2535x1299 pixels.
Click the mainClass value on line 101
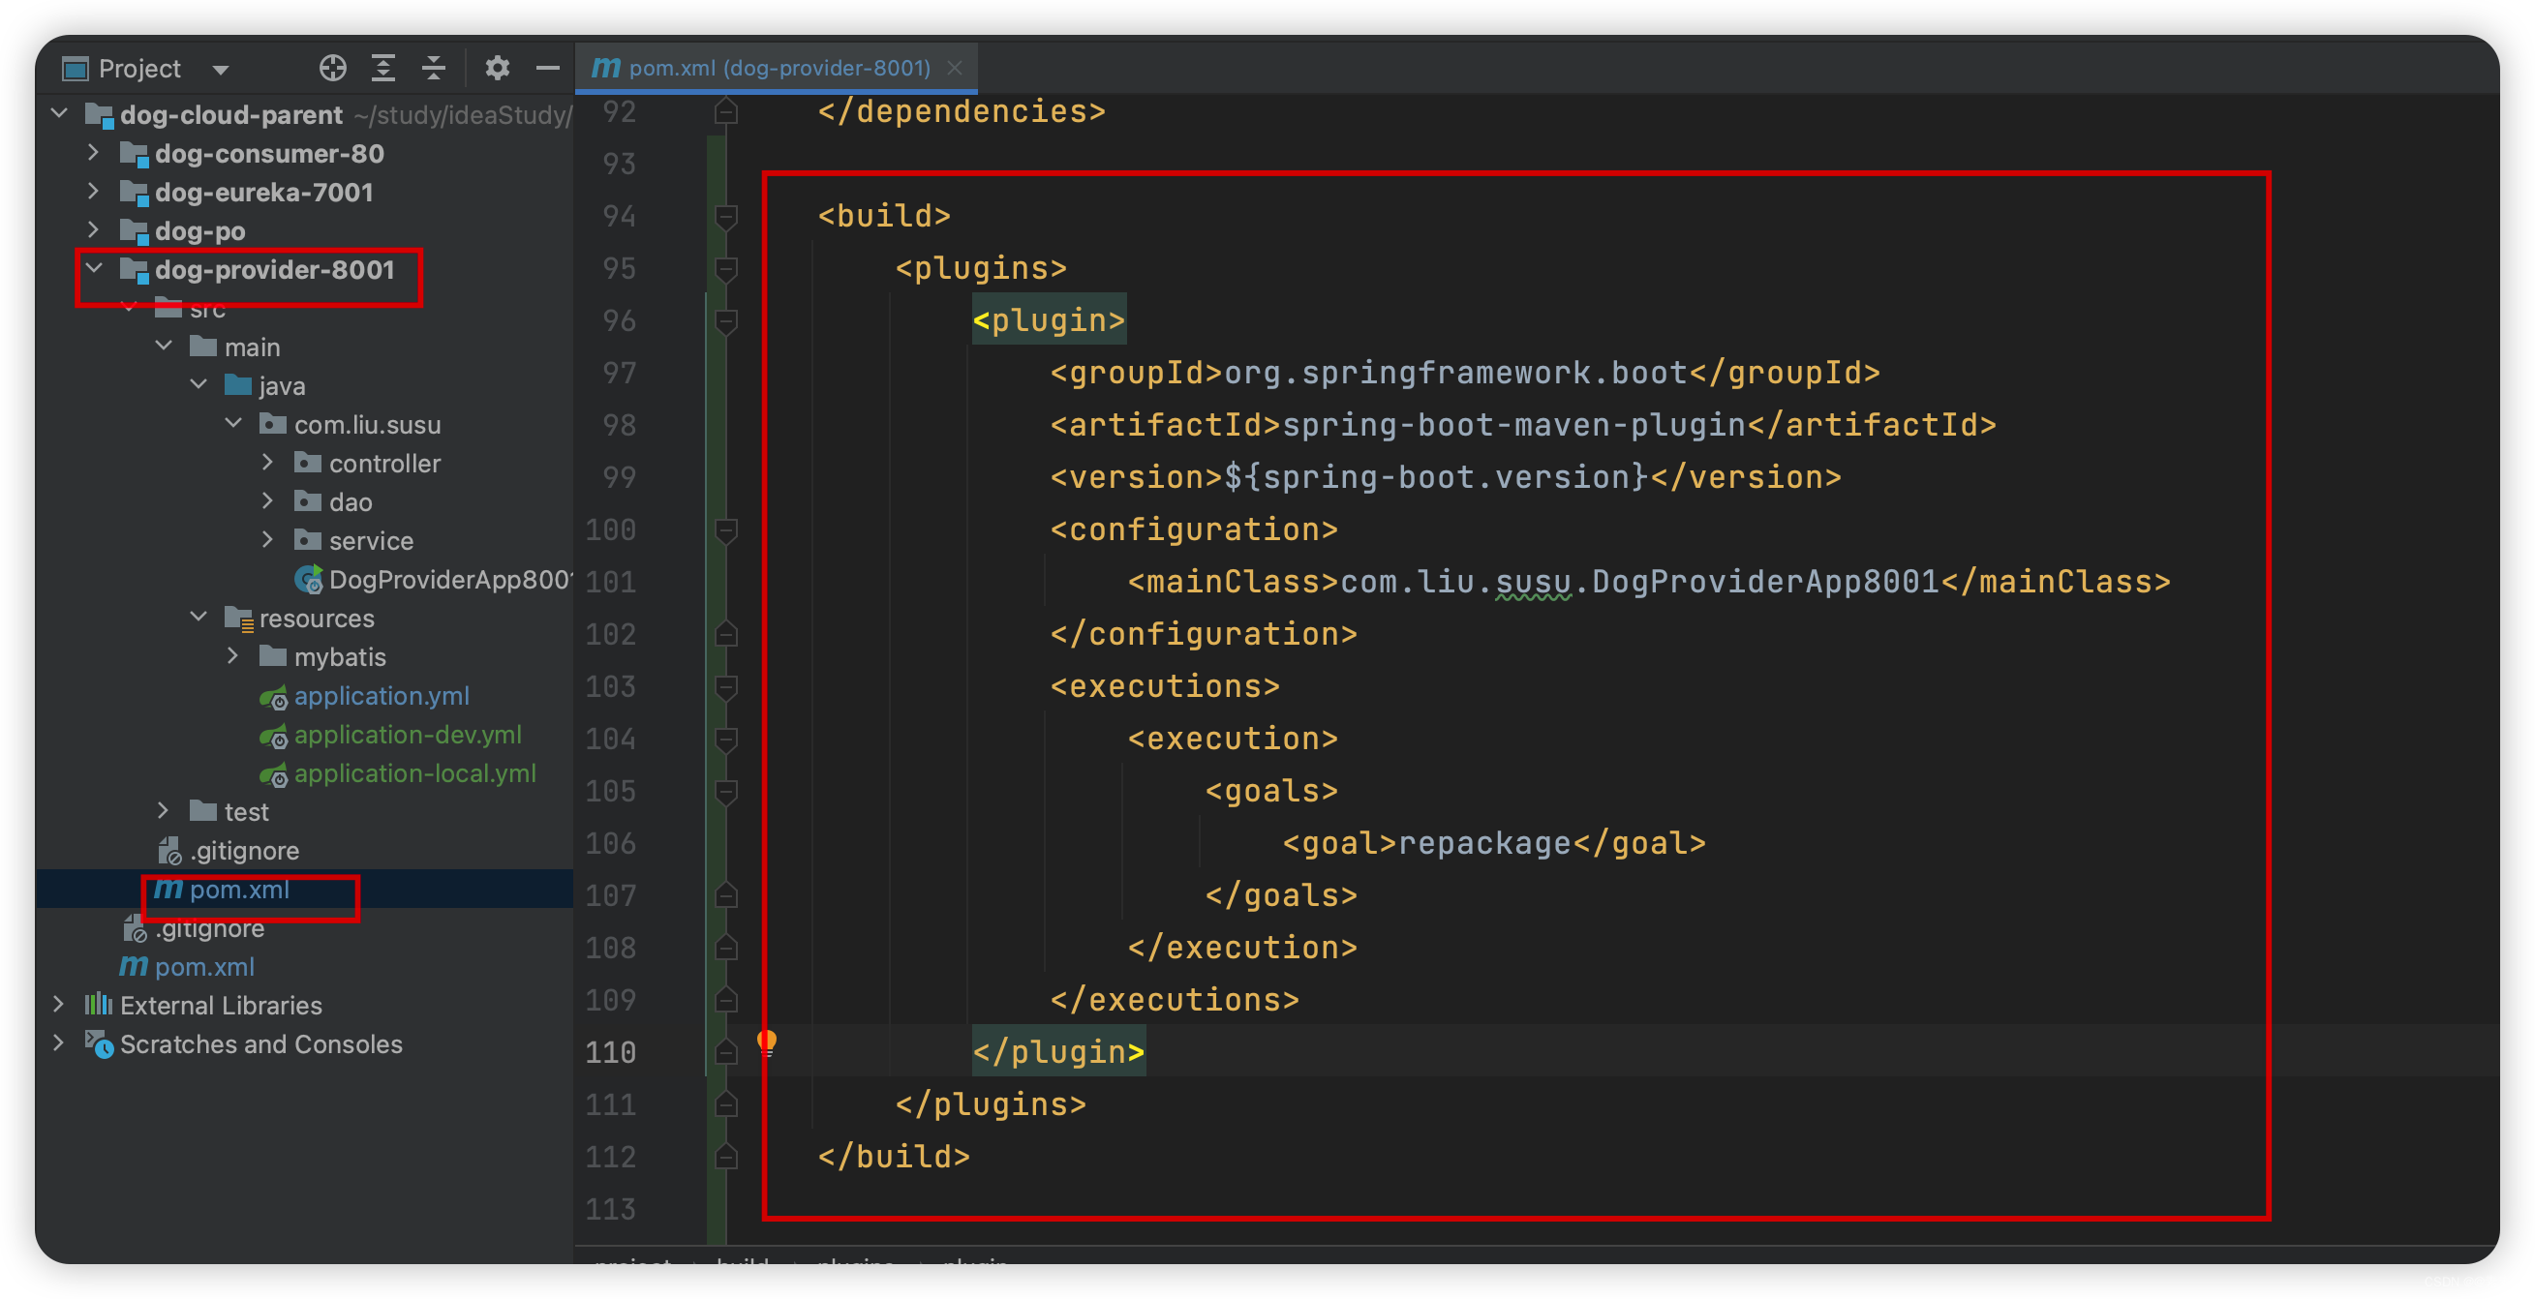pos(1639,582)
